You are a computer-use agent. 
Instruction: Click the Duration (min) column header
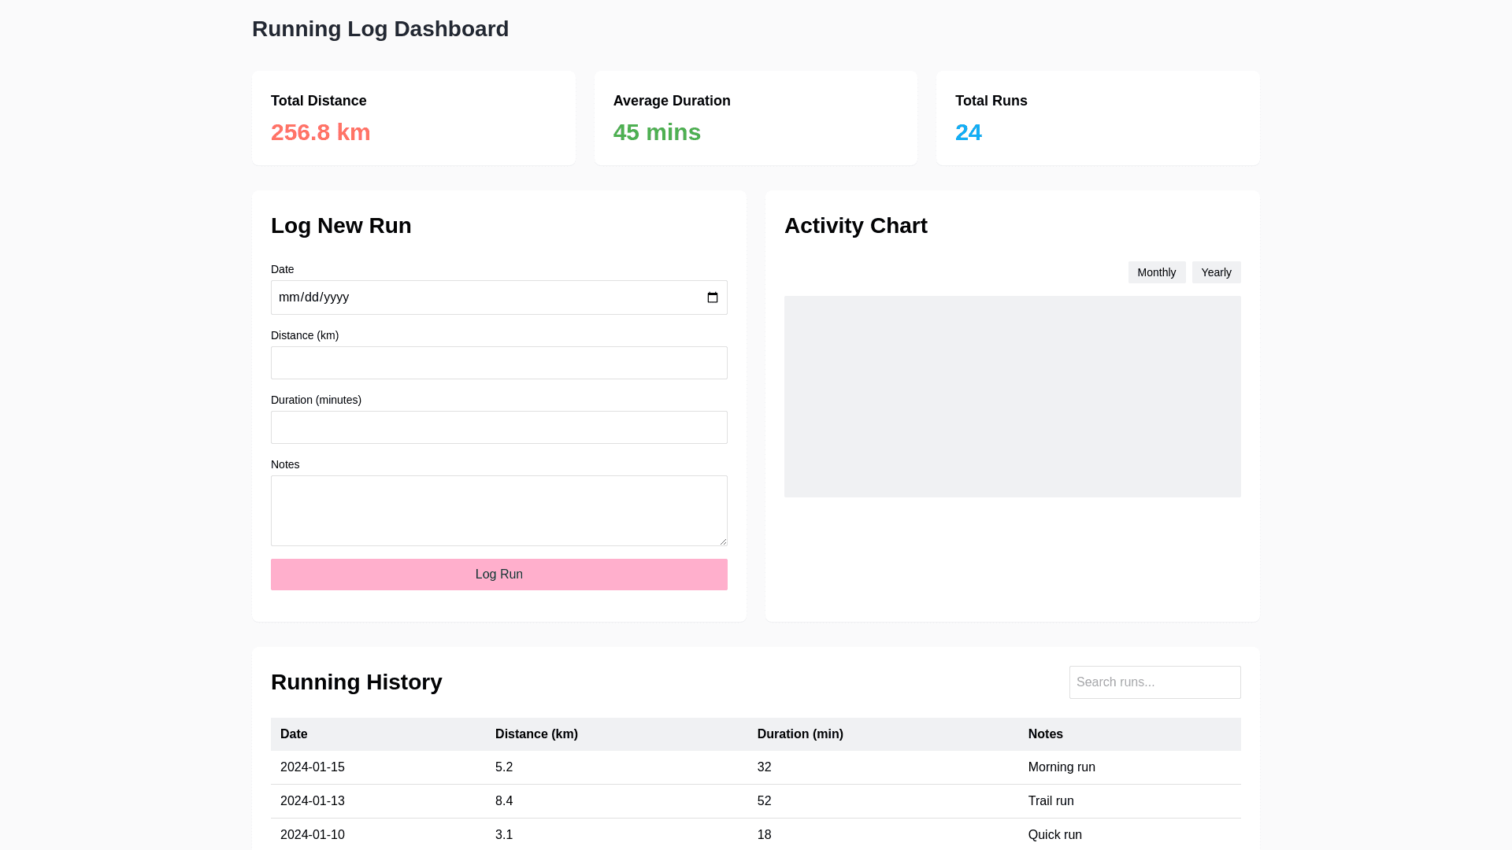pos(800,734)
